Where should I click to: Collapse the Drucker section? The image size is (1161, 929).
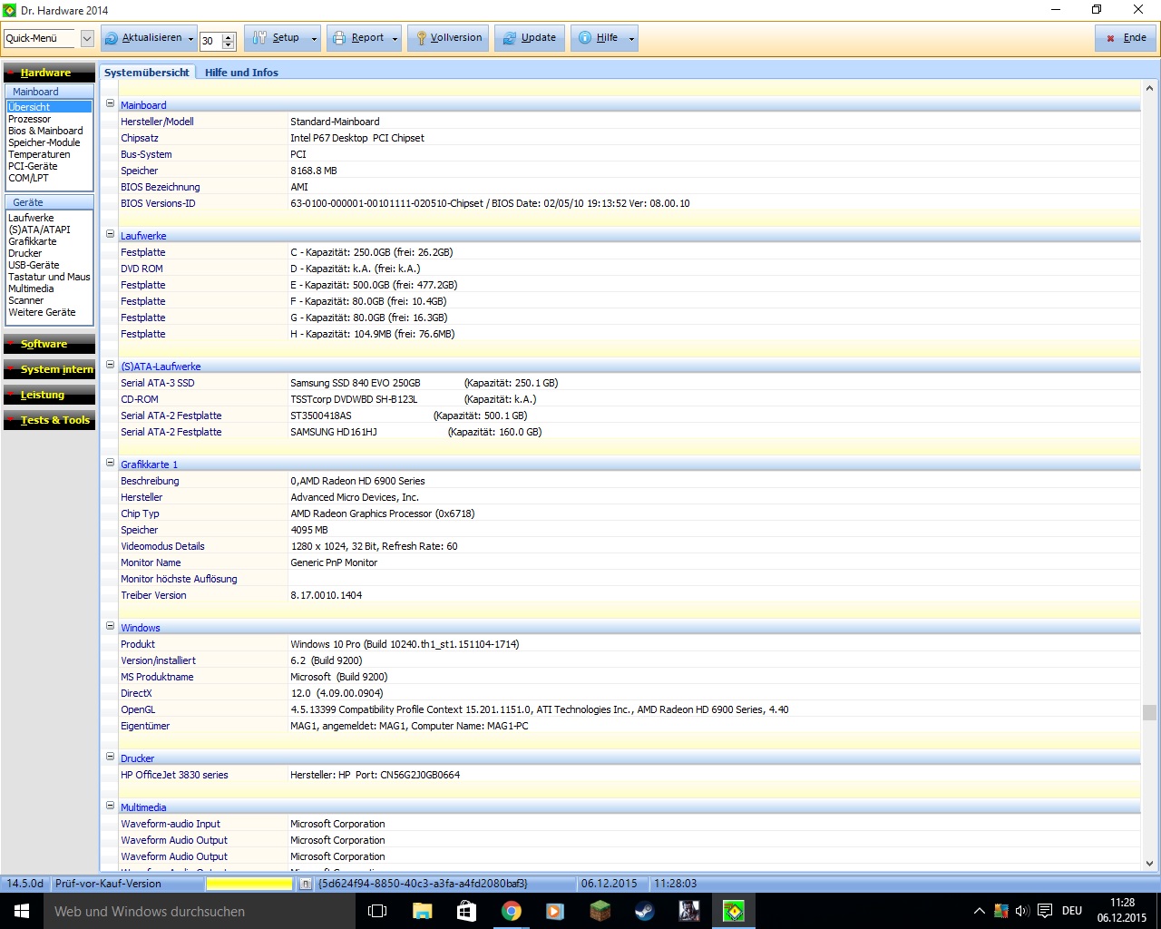pos(111,758)
